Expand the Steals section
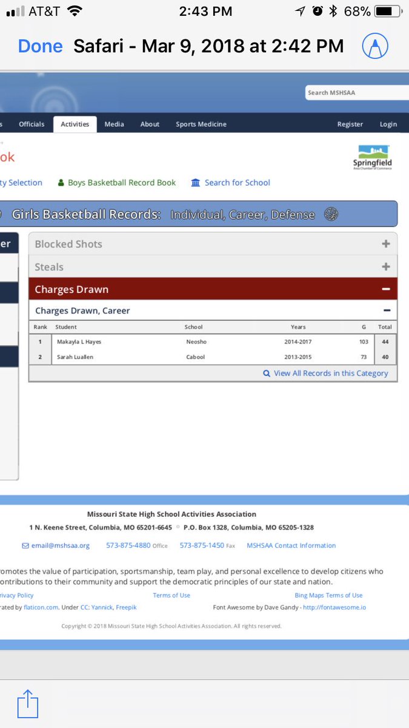This screenshot has width=409, height=728. point(213,267)
